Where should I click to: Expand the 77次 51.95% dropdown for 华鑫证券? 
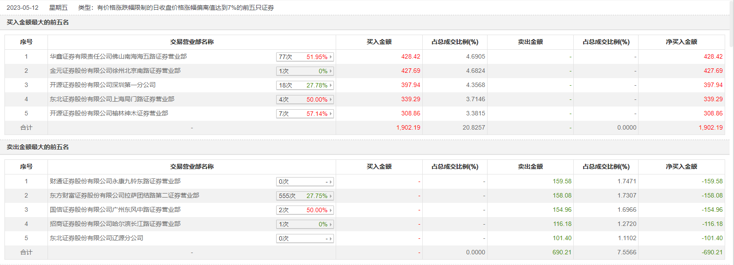pyautogui.click(x=305, y=57)
